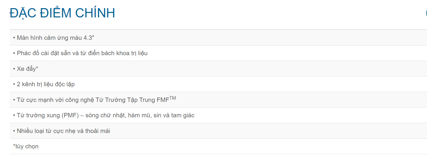Click the TM superscript after FMF
The height and width of the screenshot is (162, 427).
[x=173, y=98]
